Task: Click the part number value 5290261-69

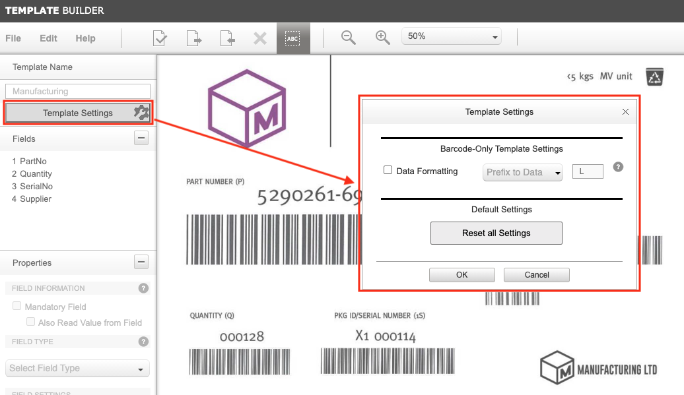Action: tap(309, 196)
